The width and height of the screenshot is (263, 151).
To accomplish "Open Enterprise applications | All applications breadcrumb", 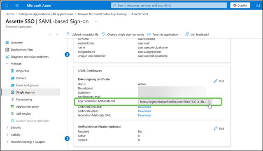I will tap(46, 14).
